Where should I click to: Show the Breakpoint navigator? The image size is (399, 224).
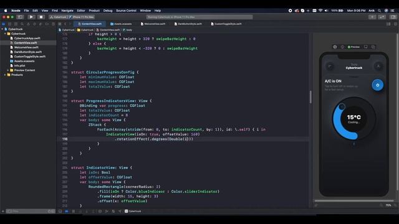[47, 24]
